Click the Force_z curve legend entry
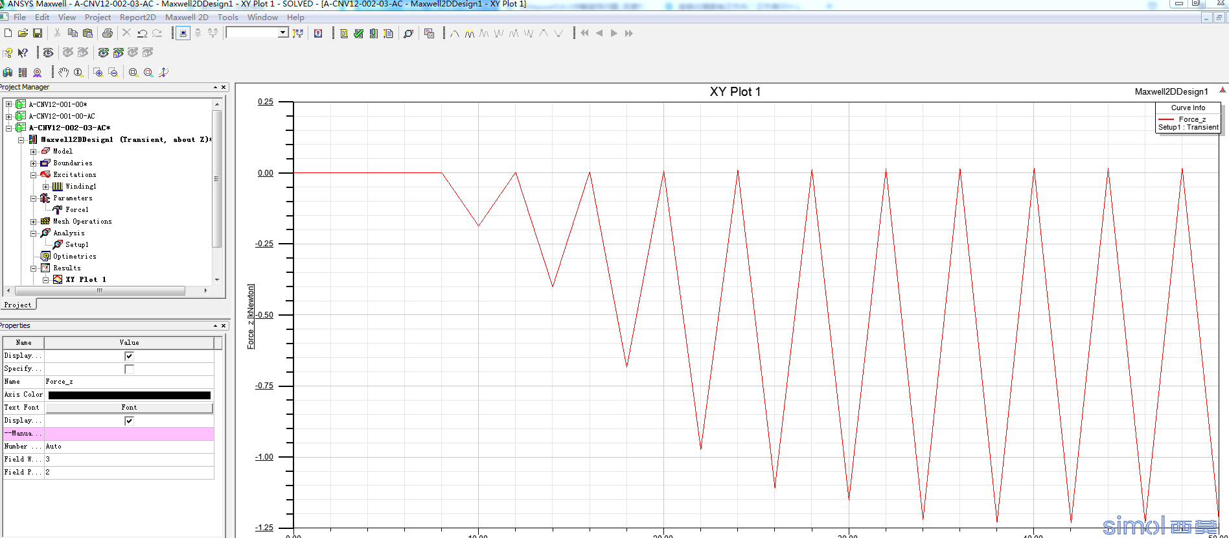This screenshot has height=538, width=1229. pyautogui.click(x=1188, y=119)
